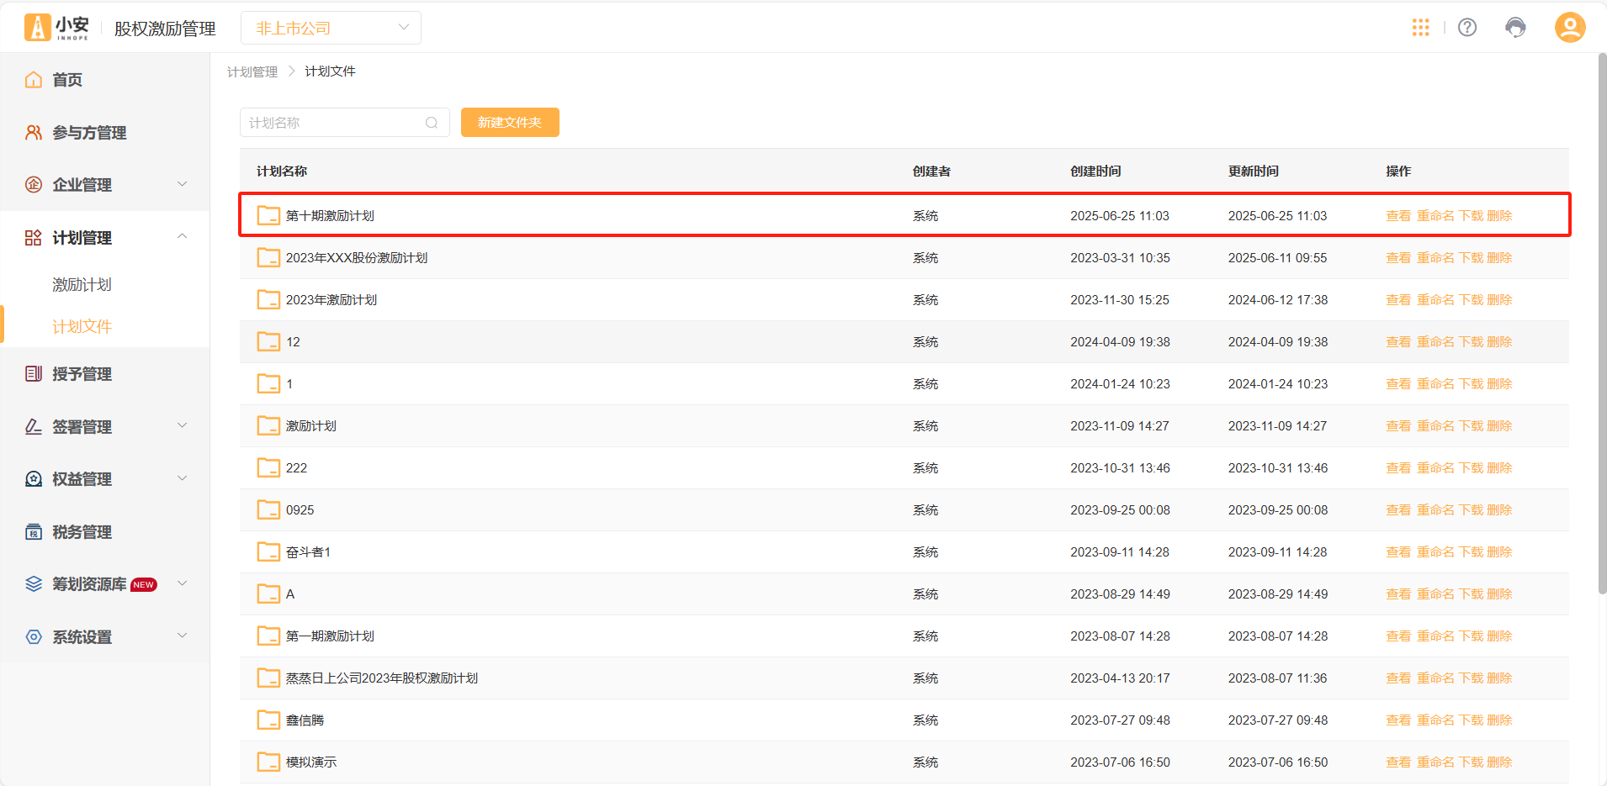Expand the 企业管理 menu chevron

pos(183,184)
